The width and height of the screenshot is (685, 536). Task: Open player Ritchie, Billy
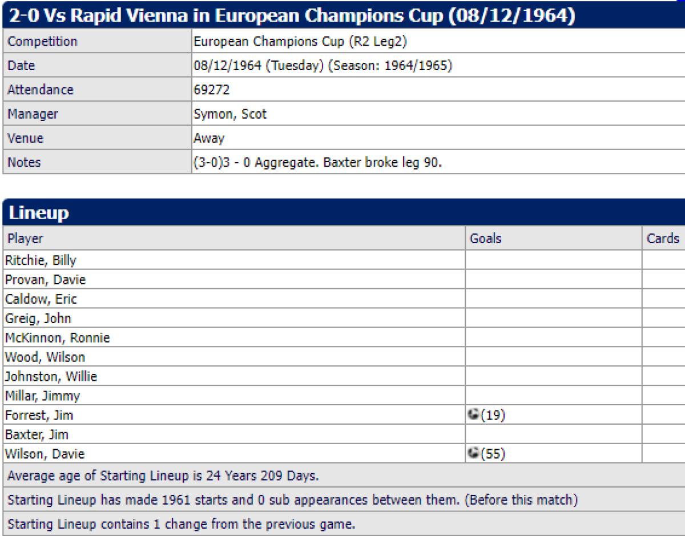coord(41,260)
